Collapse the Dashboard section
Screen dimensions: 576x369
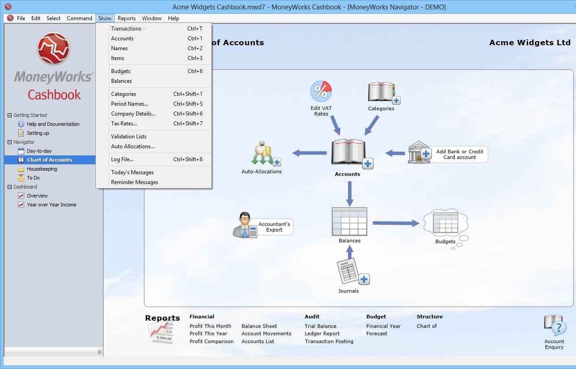coord(10,187)
